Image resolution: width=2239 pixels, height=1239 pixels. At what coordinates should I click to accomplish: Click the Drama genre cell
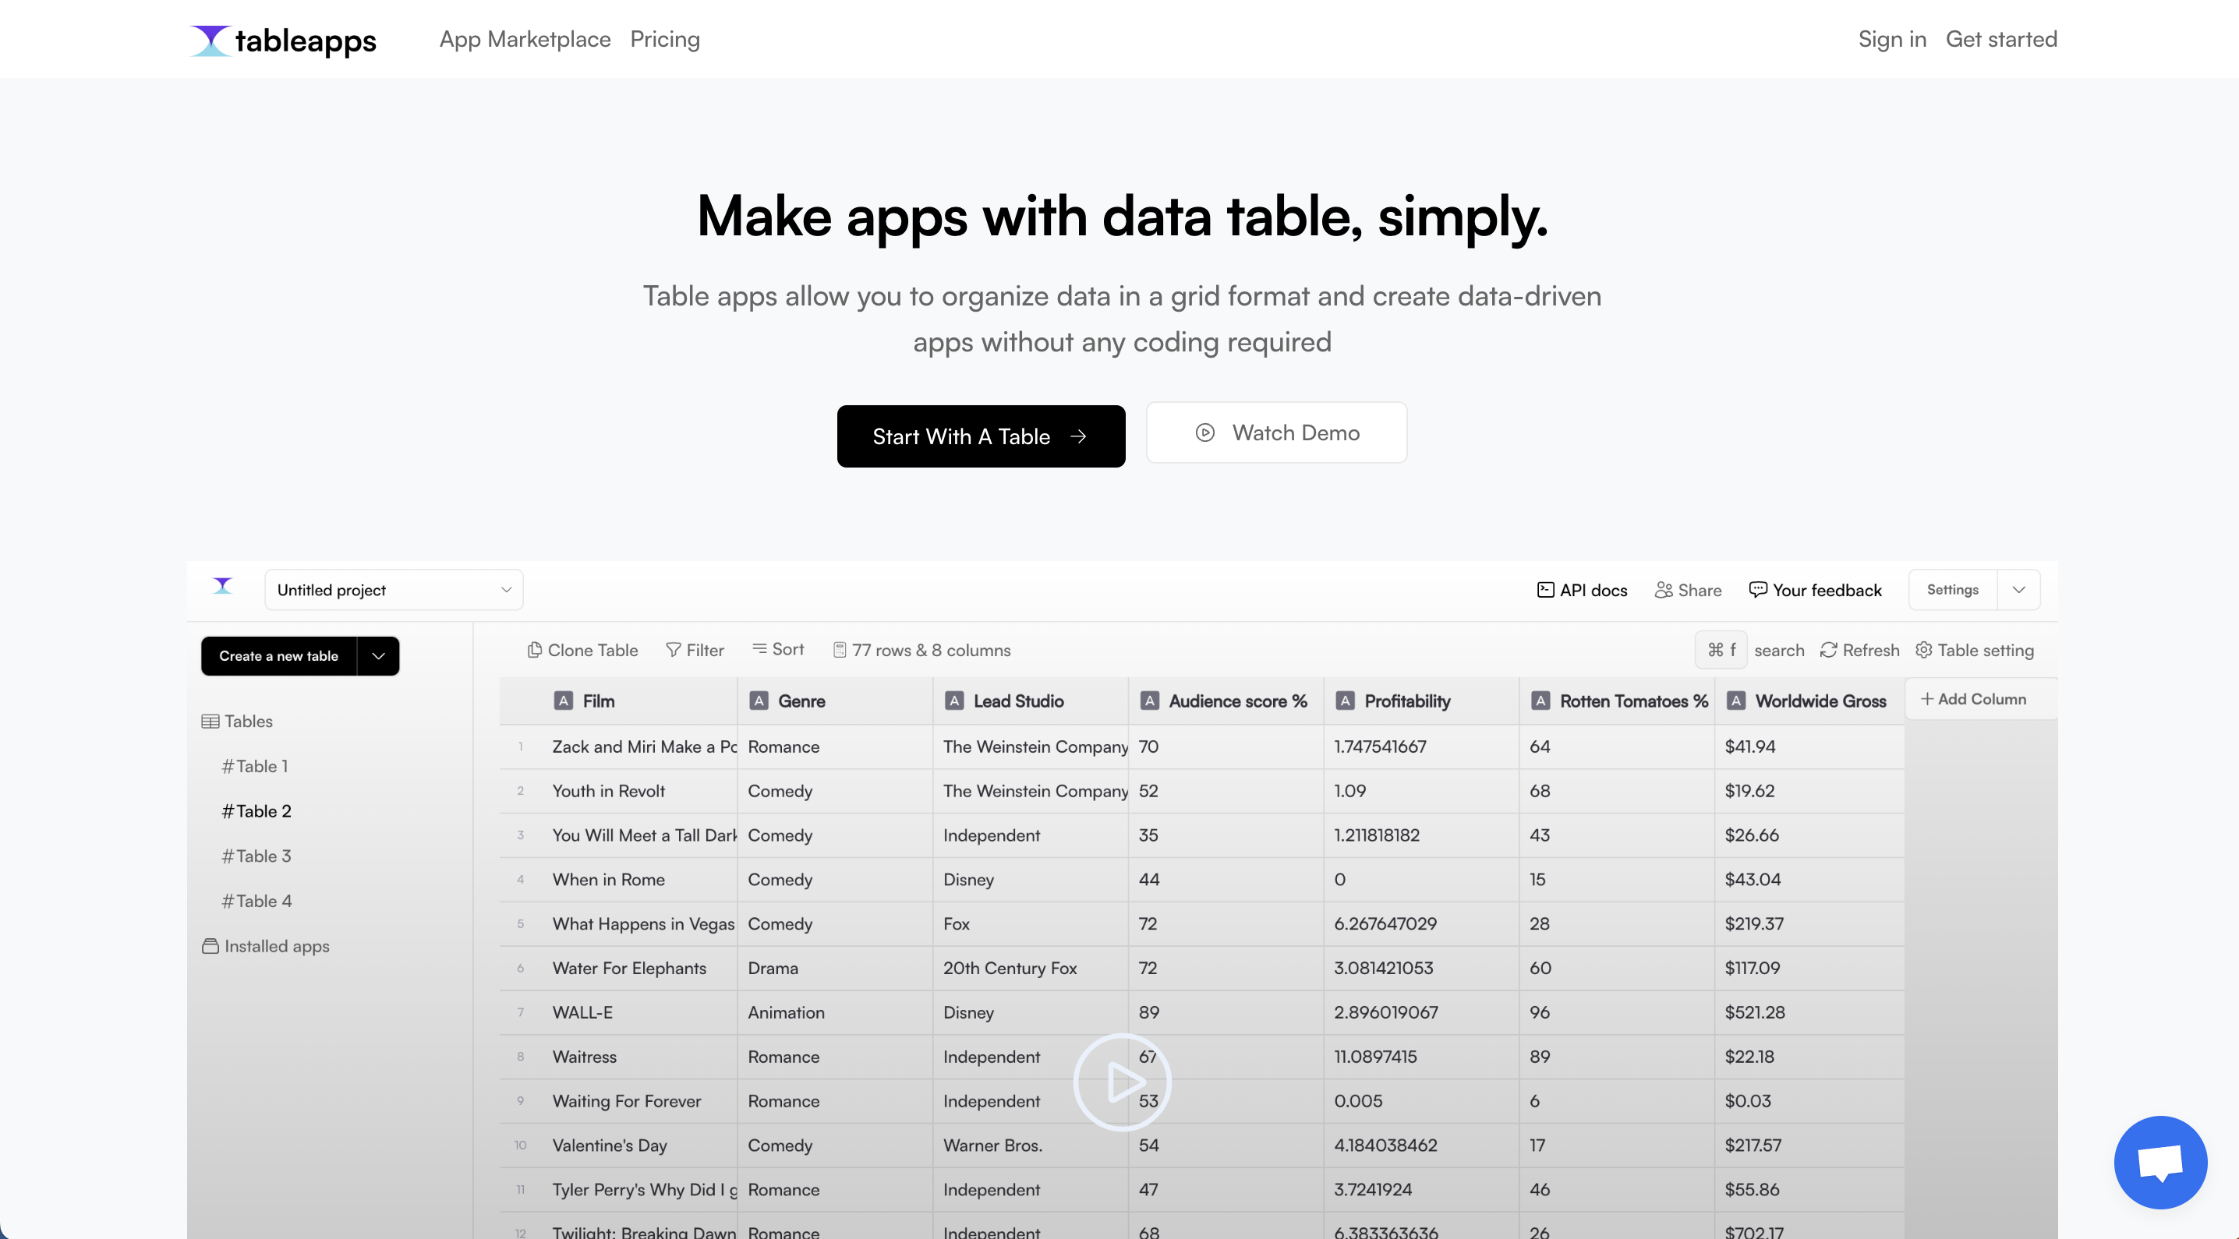pyautogui.click(x=835, y=969)
